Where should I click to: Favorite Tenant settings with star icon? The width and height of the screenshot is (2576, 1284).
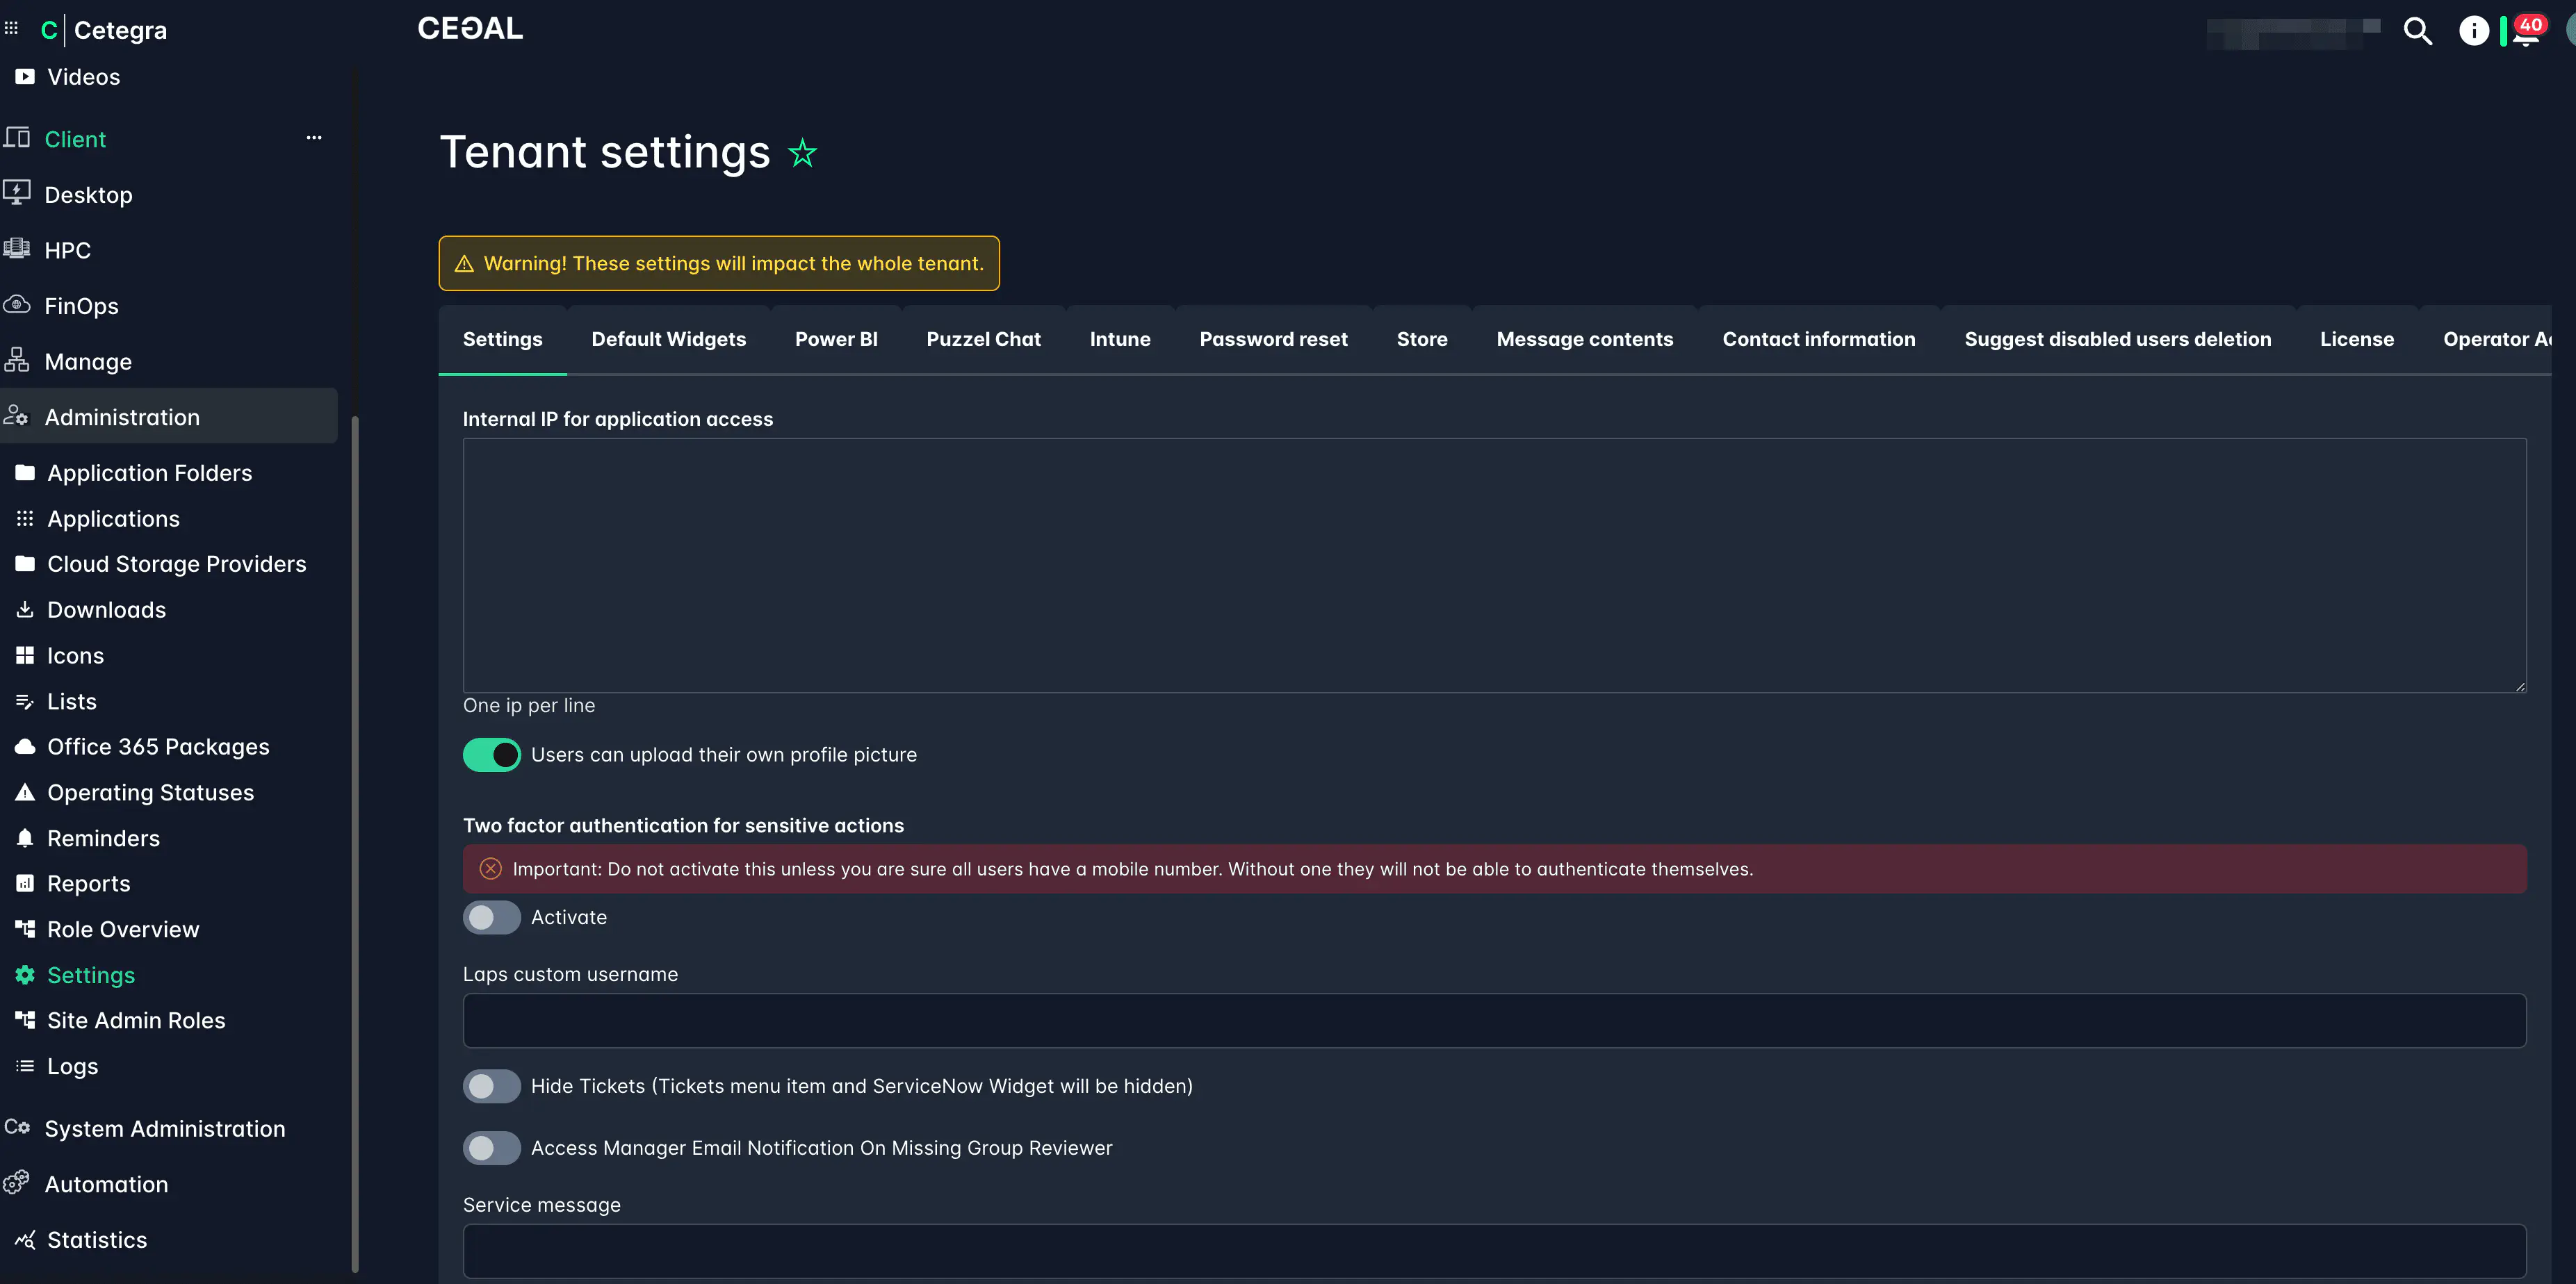pos(802,153)
